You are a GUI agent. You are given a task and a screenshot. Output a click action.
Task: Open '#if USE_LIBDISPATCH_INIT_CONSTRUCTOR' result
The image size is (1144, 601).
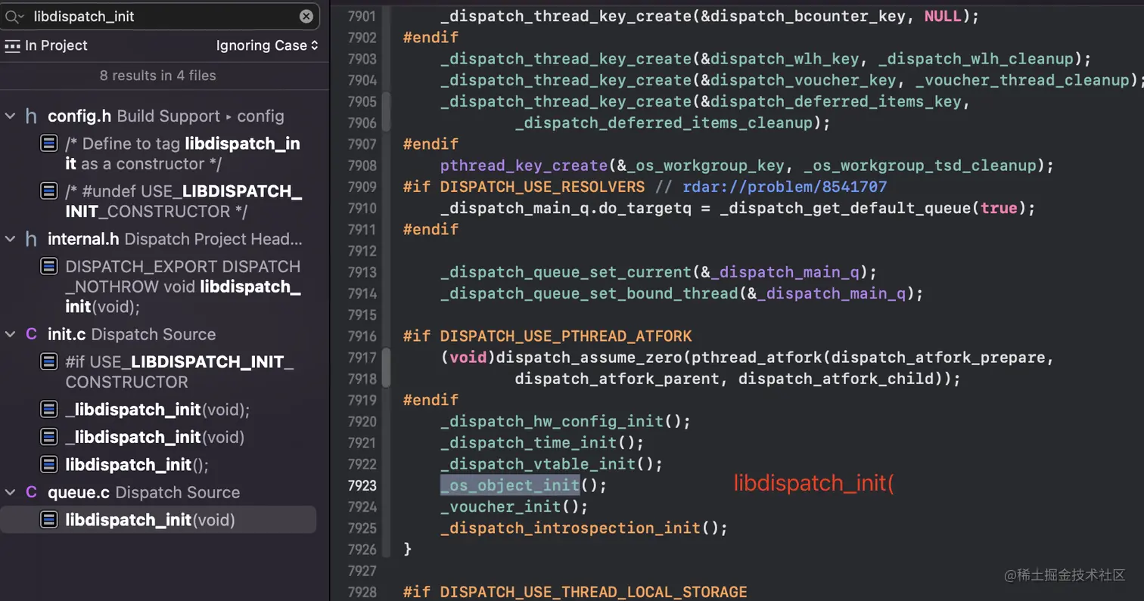click(179, 372)
